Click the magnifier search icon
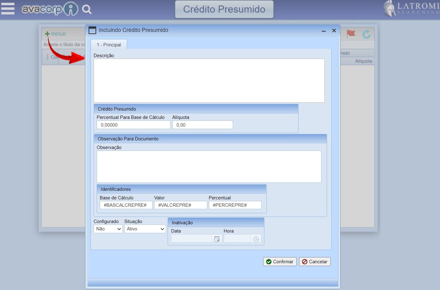The image size is (440, 290). (87, 10)
